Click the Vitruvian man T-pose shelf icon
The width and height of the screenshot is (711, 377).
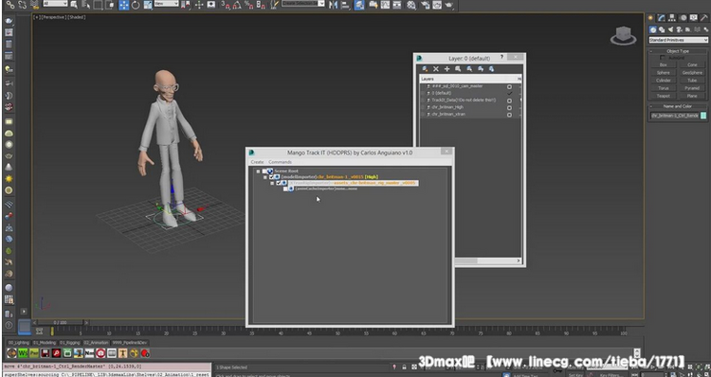coord(123,353)
